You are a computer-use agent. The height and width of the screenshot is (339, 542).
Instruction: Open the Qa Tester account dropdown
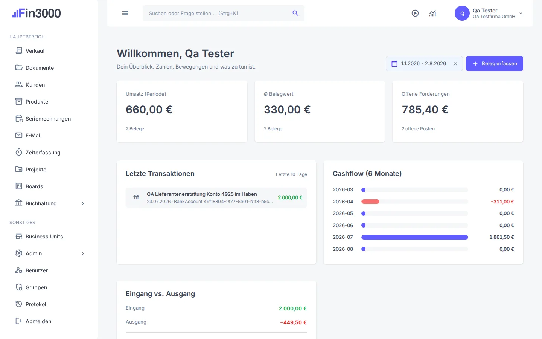point(489,13)
